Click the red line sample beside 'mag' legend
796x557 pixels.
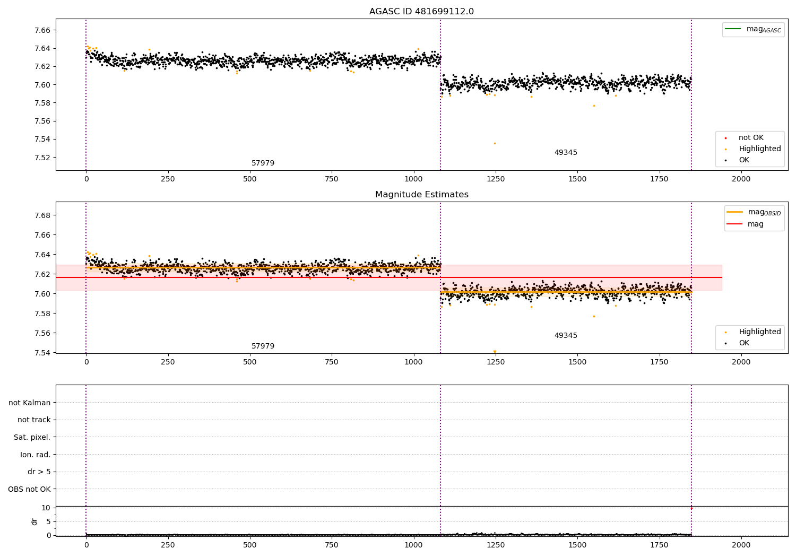(734, 224)
